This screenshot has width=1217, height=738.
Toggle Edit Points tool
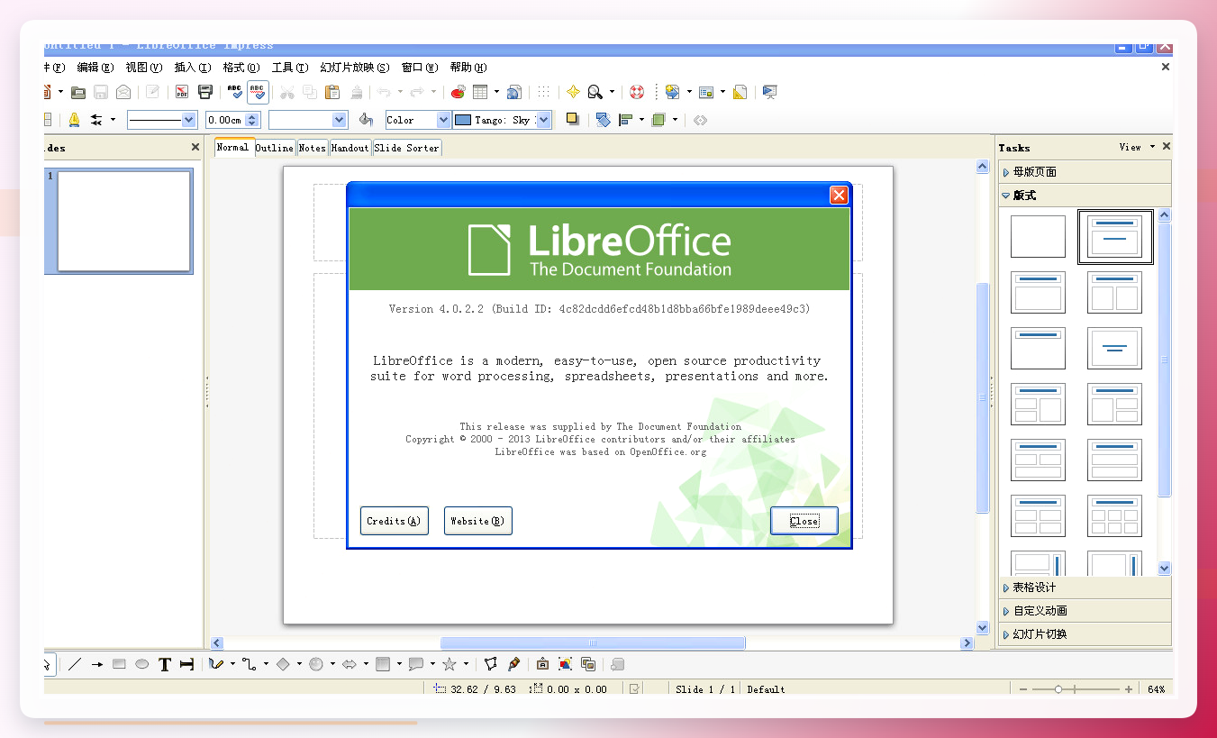click(x=491, y=664)
